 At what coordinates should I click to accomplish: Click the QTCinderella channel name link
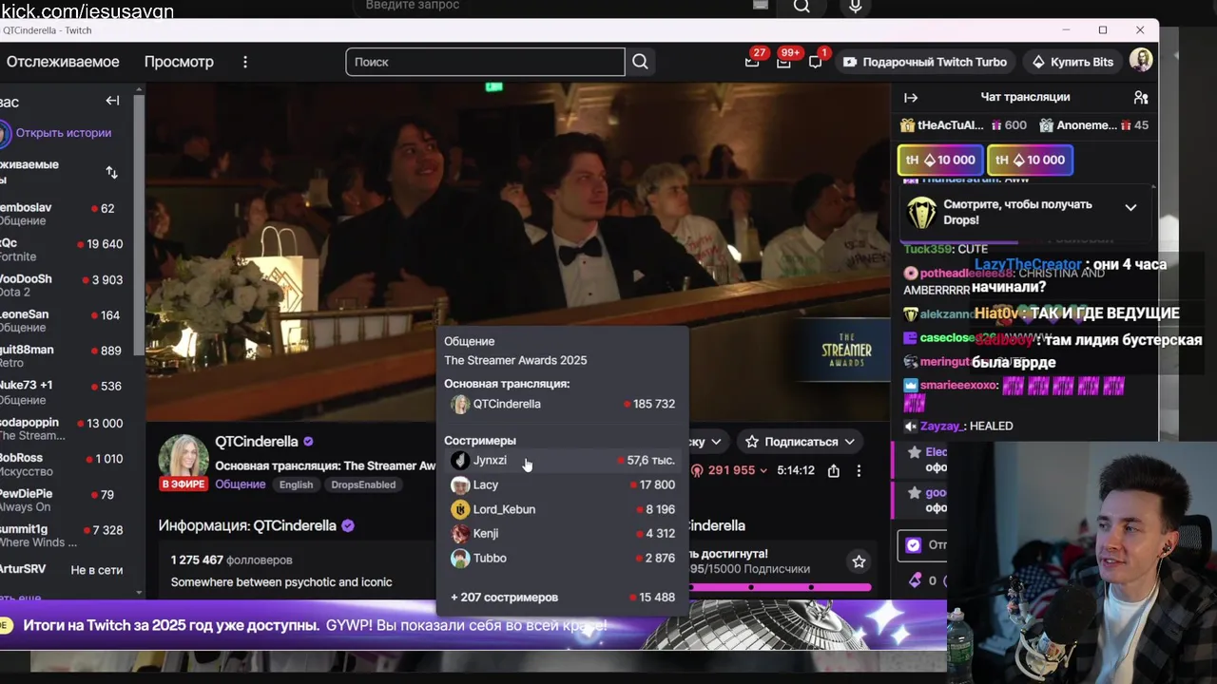click(x=257, y=442)
